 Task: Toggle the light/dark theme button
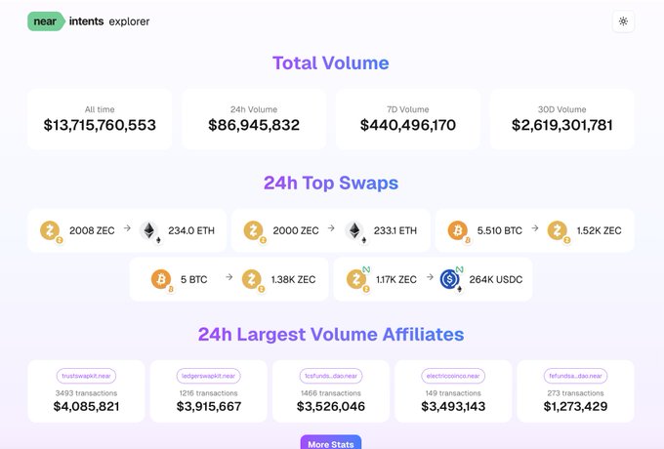[624, 20]
